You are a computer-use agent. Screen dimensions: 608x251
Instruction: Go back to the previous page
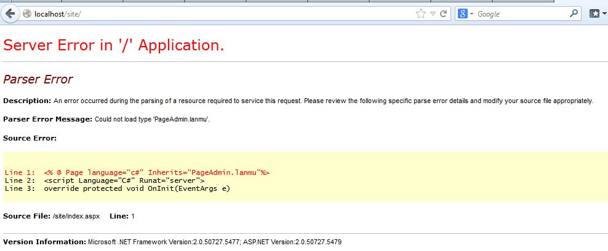click(x=10, y=14)
